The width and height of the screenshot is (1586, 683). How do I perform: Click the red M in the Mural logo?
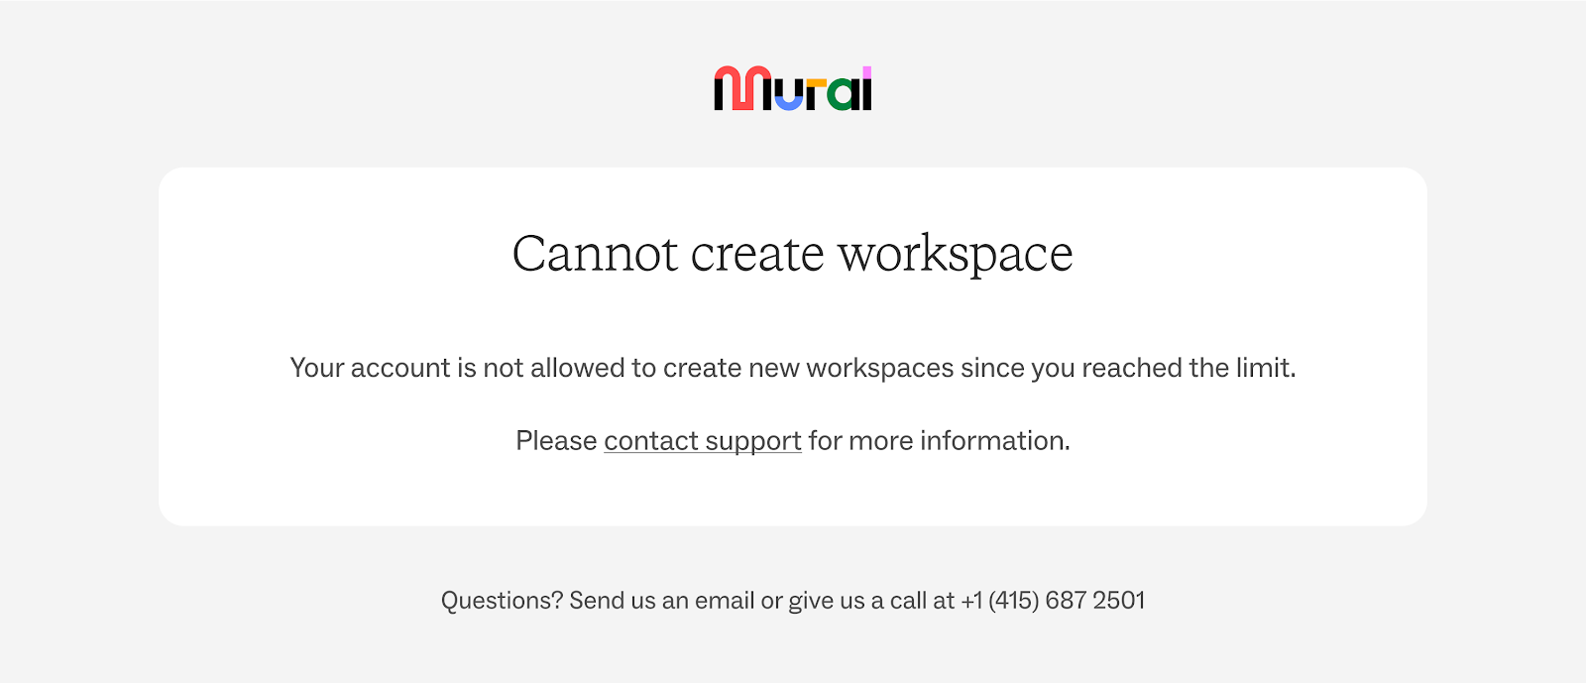(x=741, y=88)
